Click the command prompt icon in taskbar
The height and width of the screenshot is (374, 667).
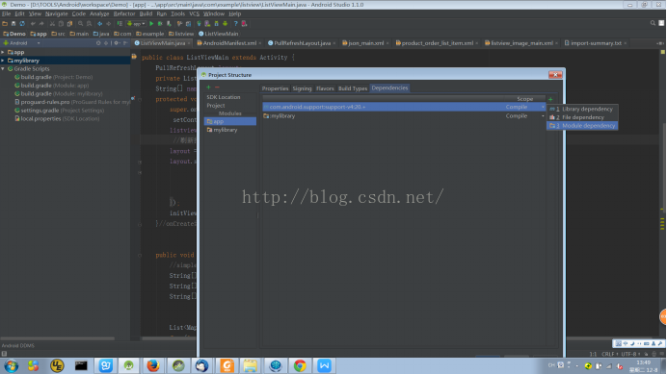point(81,365)
